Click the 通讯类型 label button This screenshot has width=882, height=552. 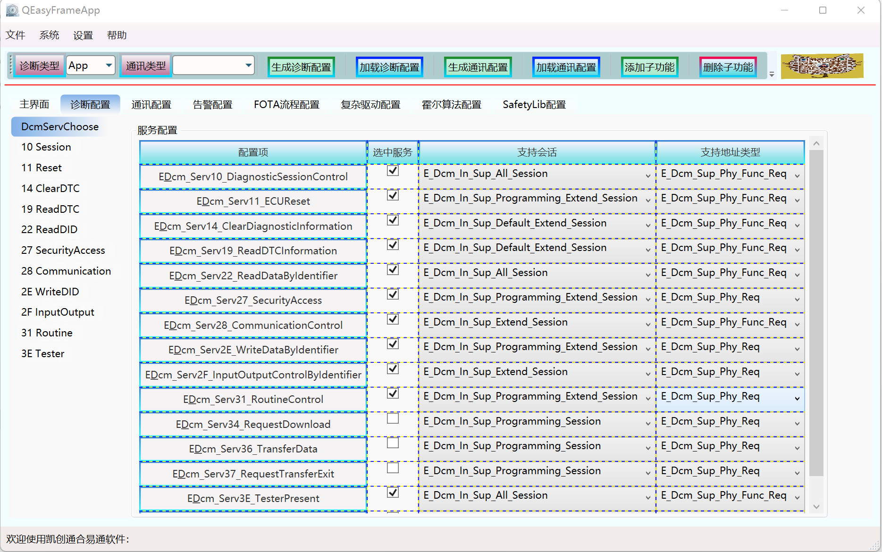click(146, 66)
